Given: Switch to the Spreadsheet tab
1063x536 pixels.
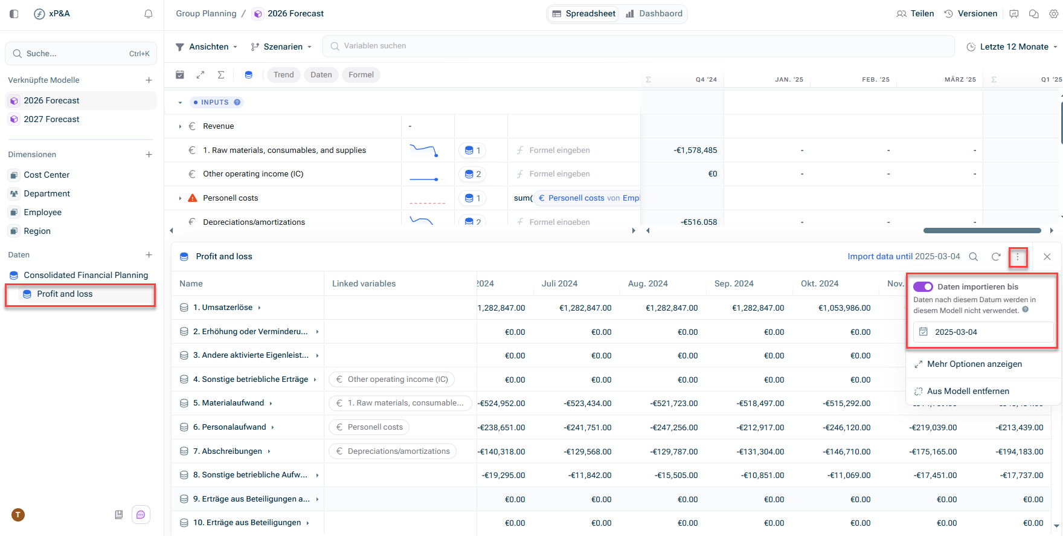Looking at the screenshot, I should (x=583, y=14).
